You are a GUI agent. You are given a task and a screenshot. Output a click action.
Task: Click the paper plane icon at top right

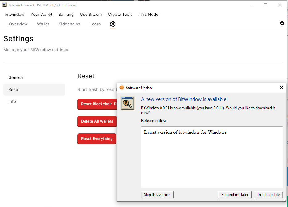tap(282, 23)
